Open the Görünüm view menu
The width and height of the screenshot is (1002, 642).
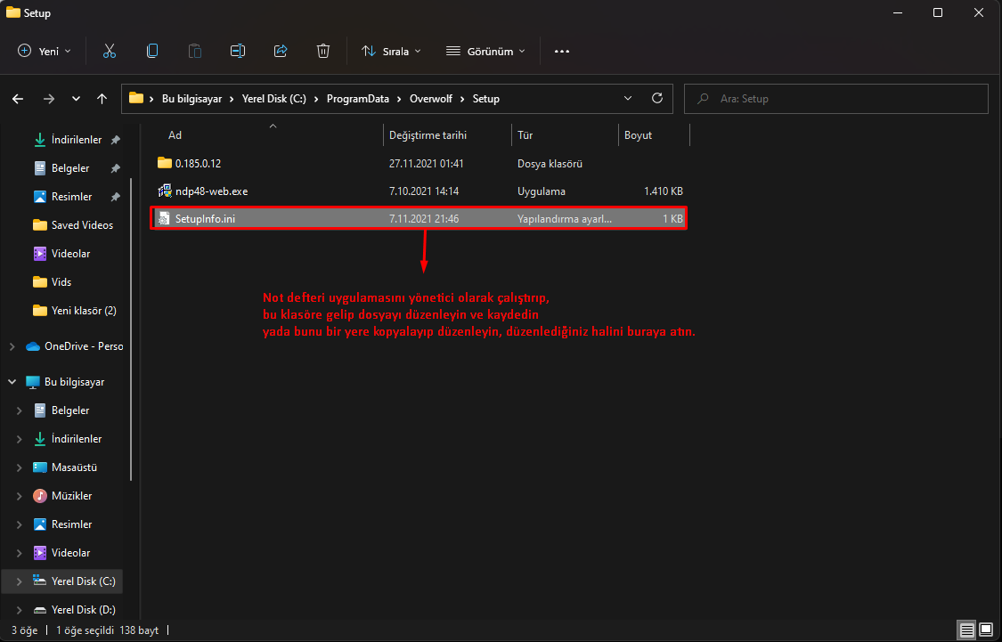[485, 51]
